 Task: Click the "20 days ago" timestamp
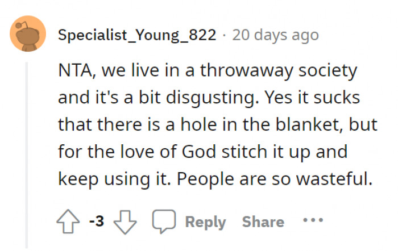coord(275,35)
